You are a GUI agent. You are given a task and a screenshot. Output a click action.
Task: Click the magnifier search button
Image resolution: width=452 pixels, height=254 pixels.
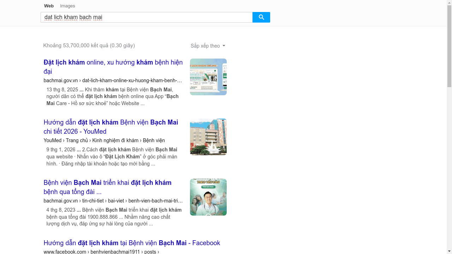[261, 17]
